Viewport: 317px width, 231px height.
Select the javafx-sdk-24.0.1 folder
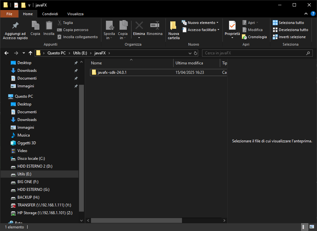159,72
